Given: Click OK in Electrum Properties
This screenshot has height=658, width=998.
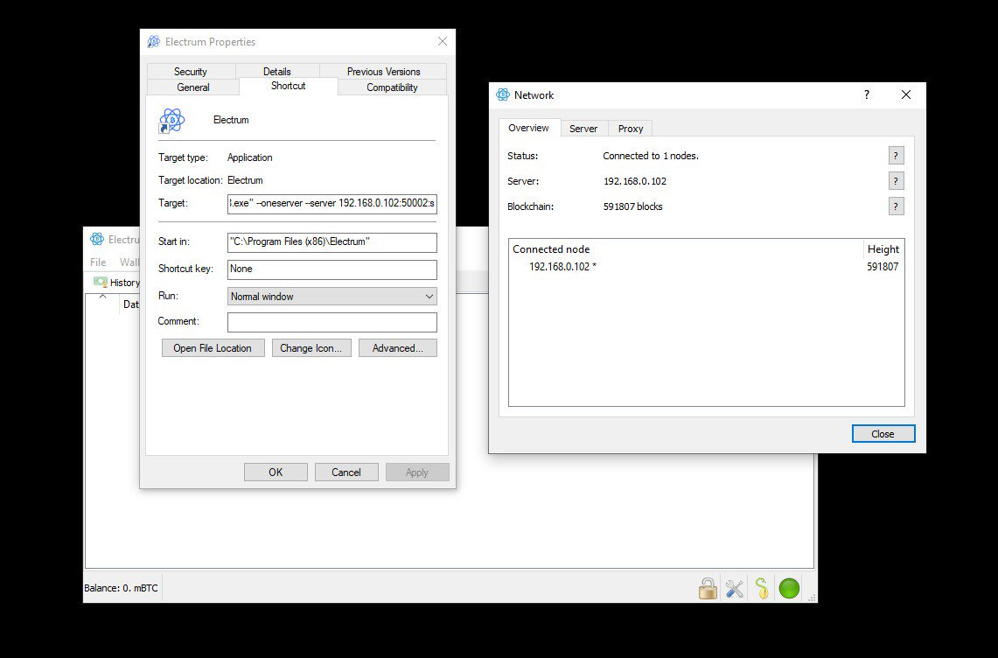Looking at the screenshot, I should point(276,472).
